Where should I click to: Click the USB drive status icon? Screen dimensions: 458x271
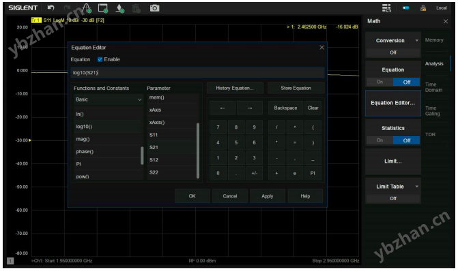click(x=406, y=8)
